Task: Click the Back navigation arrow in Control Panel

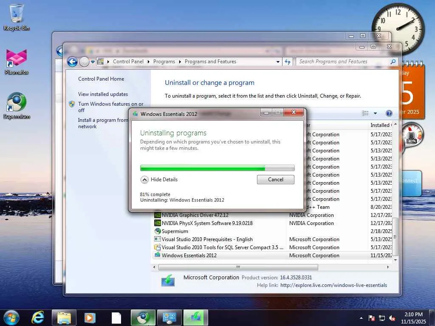Action: coord(72,62)
